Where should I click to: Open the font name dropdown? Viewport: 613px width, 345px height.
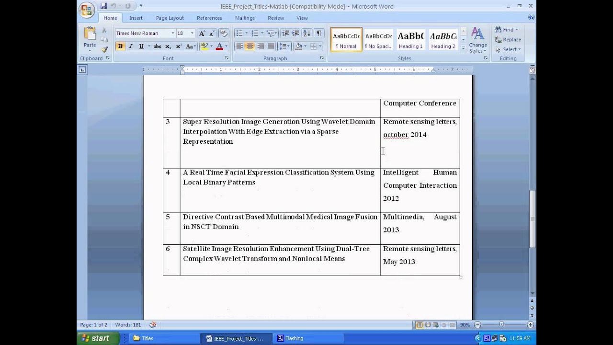pyautogui.click(x=173, y=33)
